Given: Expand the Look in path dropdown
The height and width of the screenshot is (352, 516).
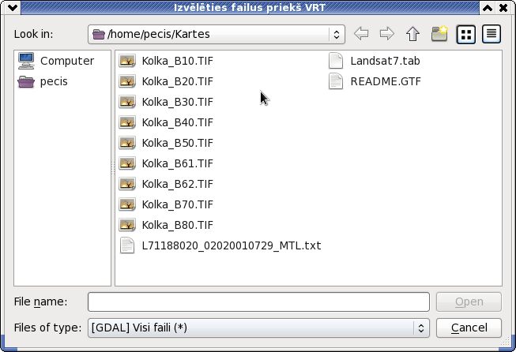Looking at the screenshot, I should point(337,34).
